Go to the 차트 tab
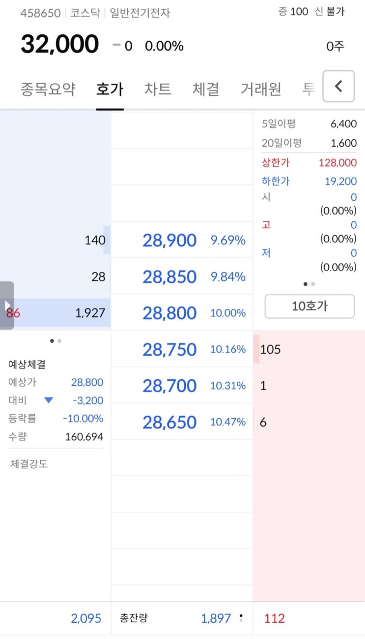 tap(158, 89)
